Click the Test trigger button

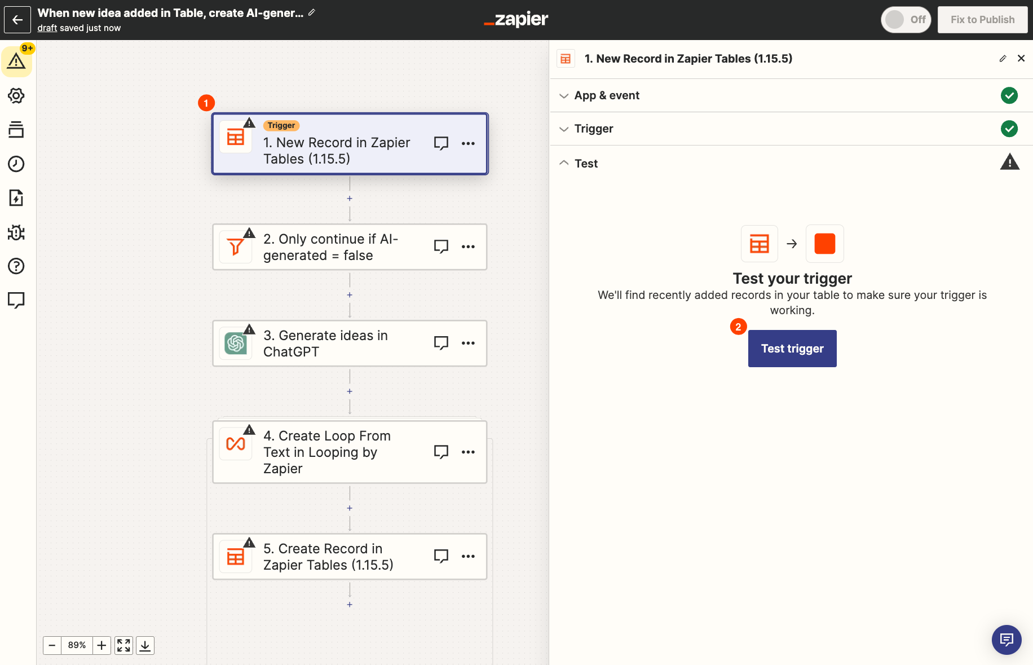(792, 349)
